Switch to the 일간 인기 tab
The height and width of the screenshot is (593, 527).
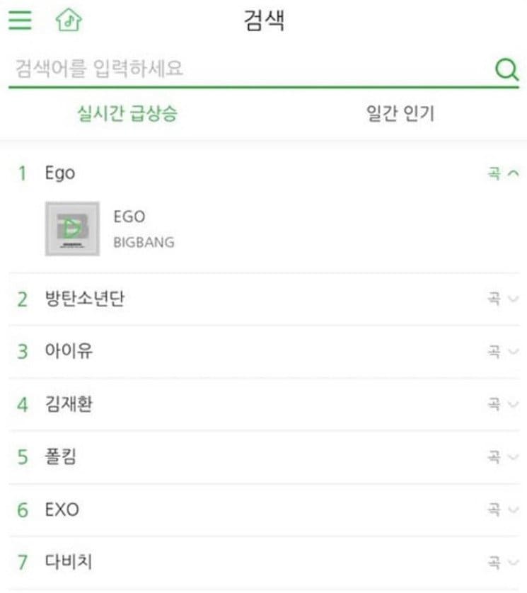click(400, 113)
